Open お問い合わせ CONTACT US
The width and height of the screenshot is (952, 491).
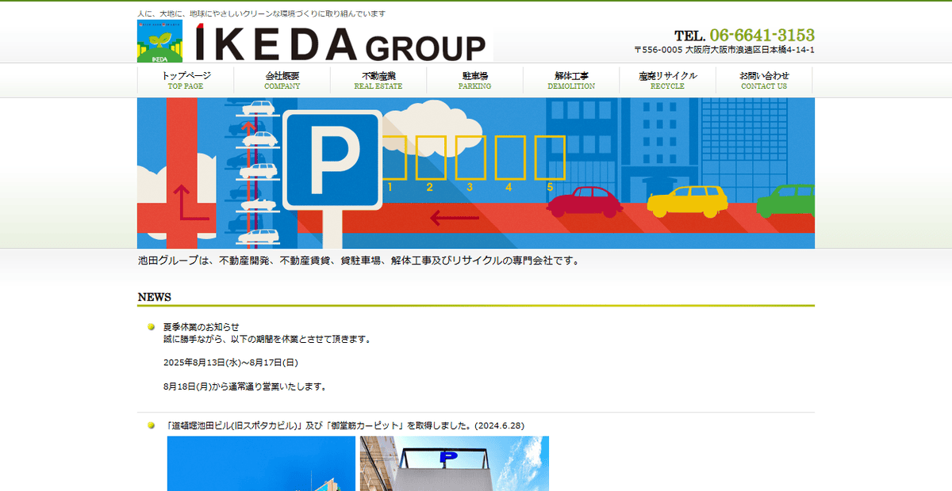tap(764, 79)
